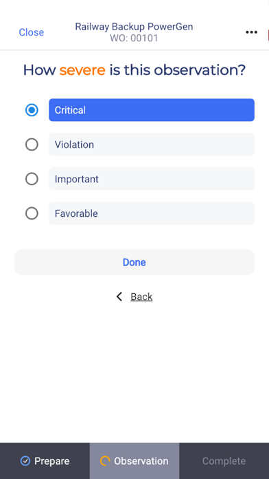Close the work order with Close
This screenshot has height=479, width=269.
point(32,32)
